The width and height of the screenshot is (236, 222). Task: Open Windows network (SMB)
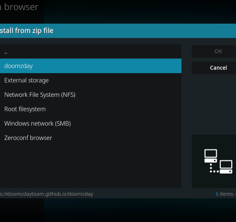[91, 124]
